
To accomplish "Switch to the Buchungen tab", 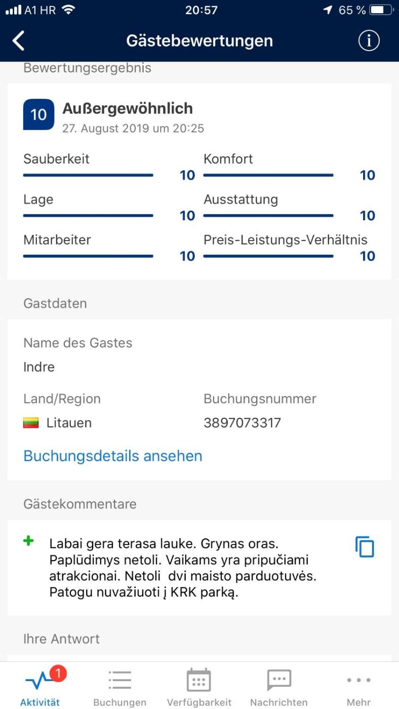I will (x=120, y=687).
